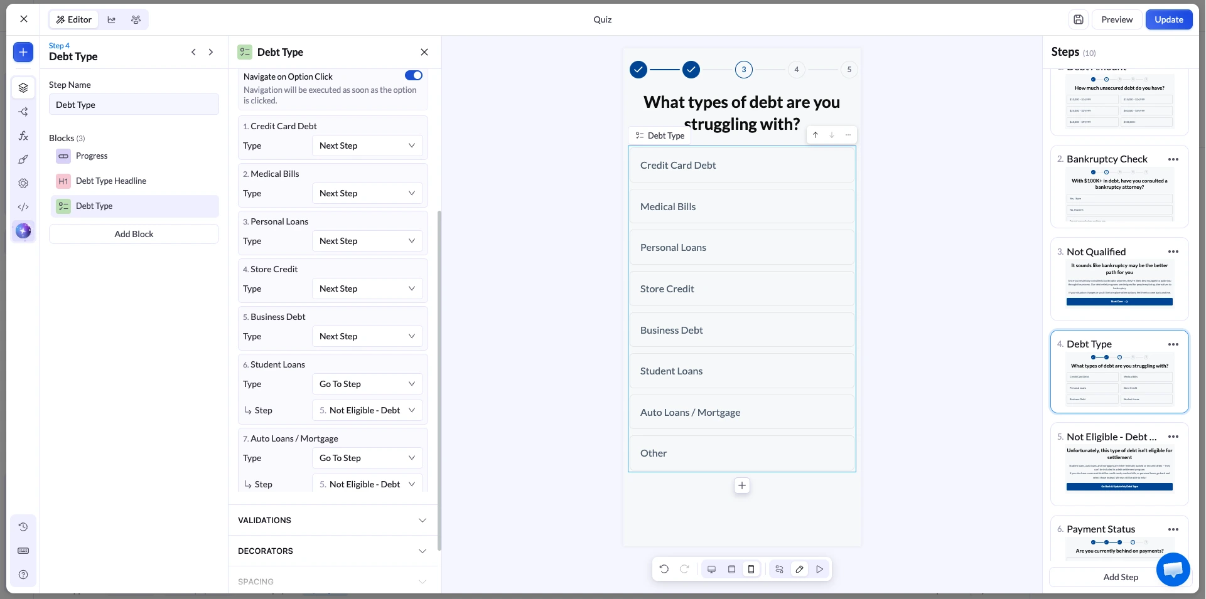The height and width of the screenshot is (599, 1206).
Task: Switch to desktop view icon
Action: click(711, 569)
